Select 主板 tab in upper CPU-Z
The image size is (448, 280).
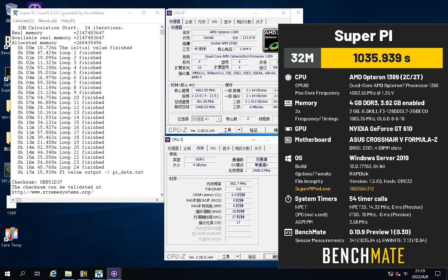pyautogui.click(x=189, y=22)
